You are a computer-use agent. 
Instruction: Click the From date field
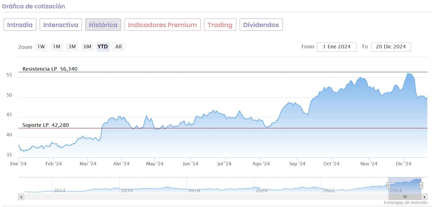pyautogui.click(x=337, y=47)
